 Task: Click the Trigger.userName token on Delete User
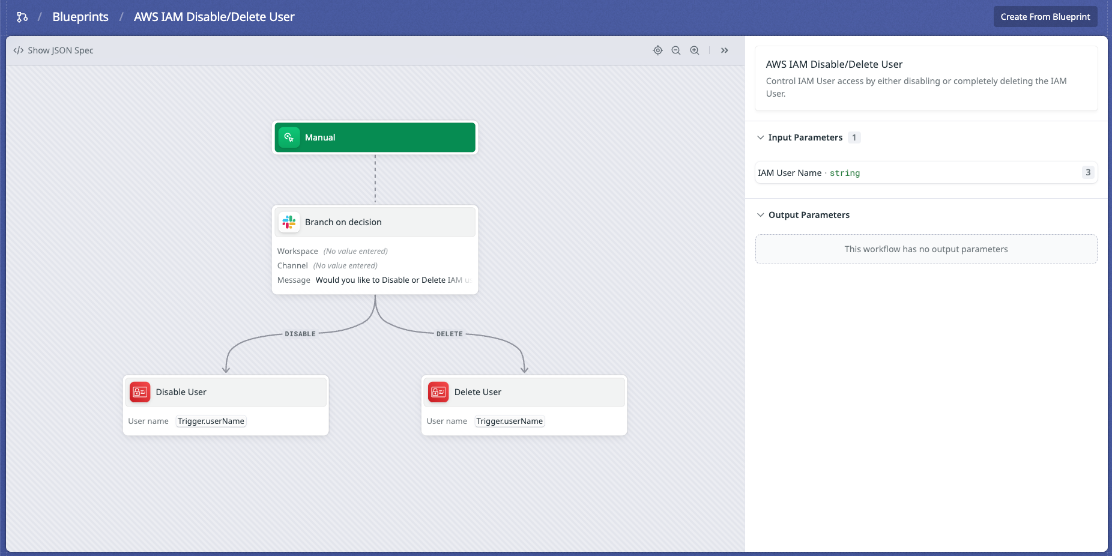tap(509, 421)
